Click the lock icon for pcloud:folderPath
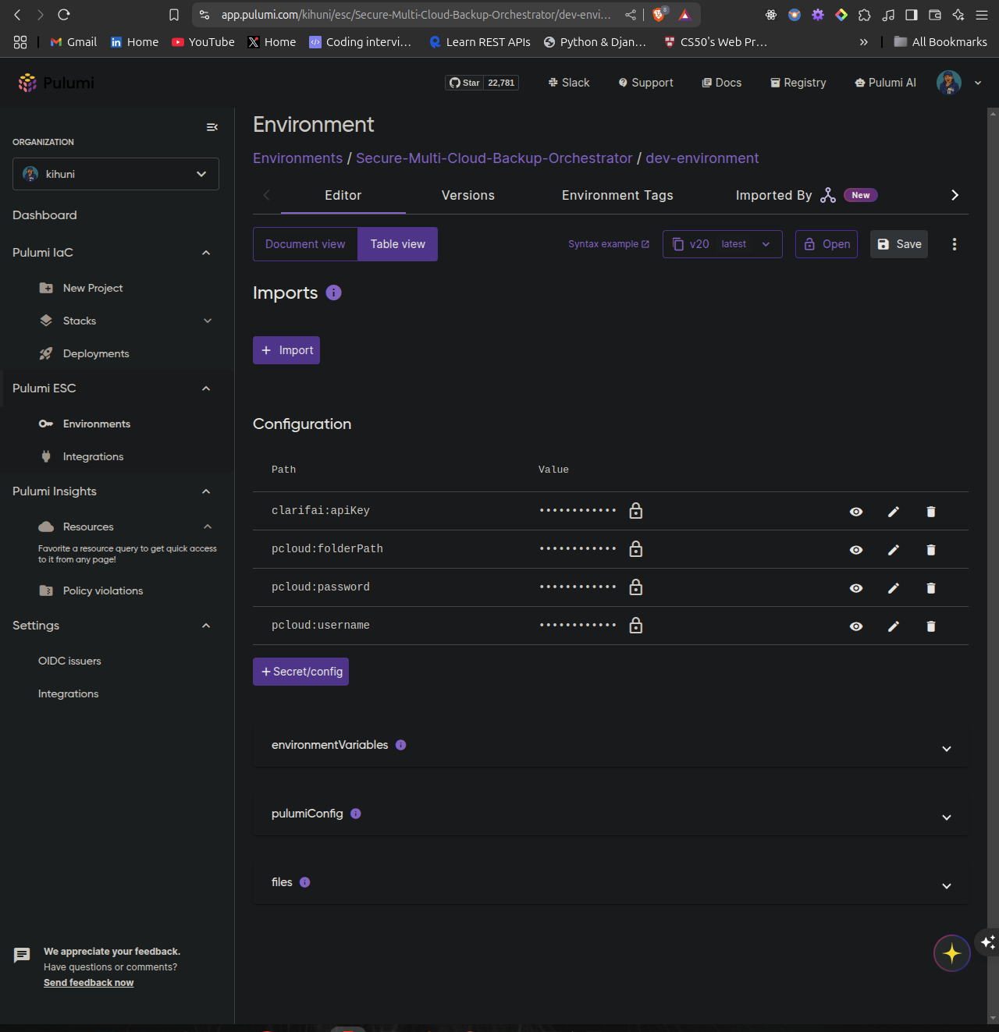Viewport: 999px width, 1032px height. click(636, 549)
